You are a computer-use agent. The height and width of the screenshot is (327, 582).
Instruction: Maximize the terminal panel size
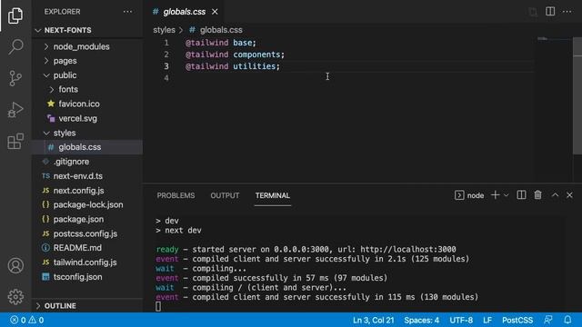(555, 195)
